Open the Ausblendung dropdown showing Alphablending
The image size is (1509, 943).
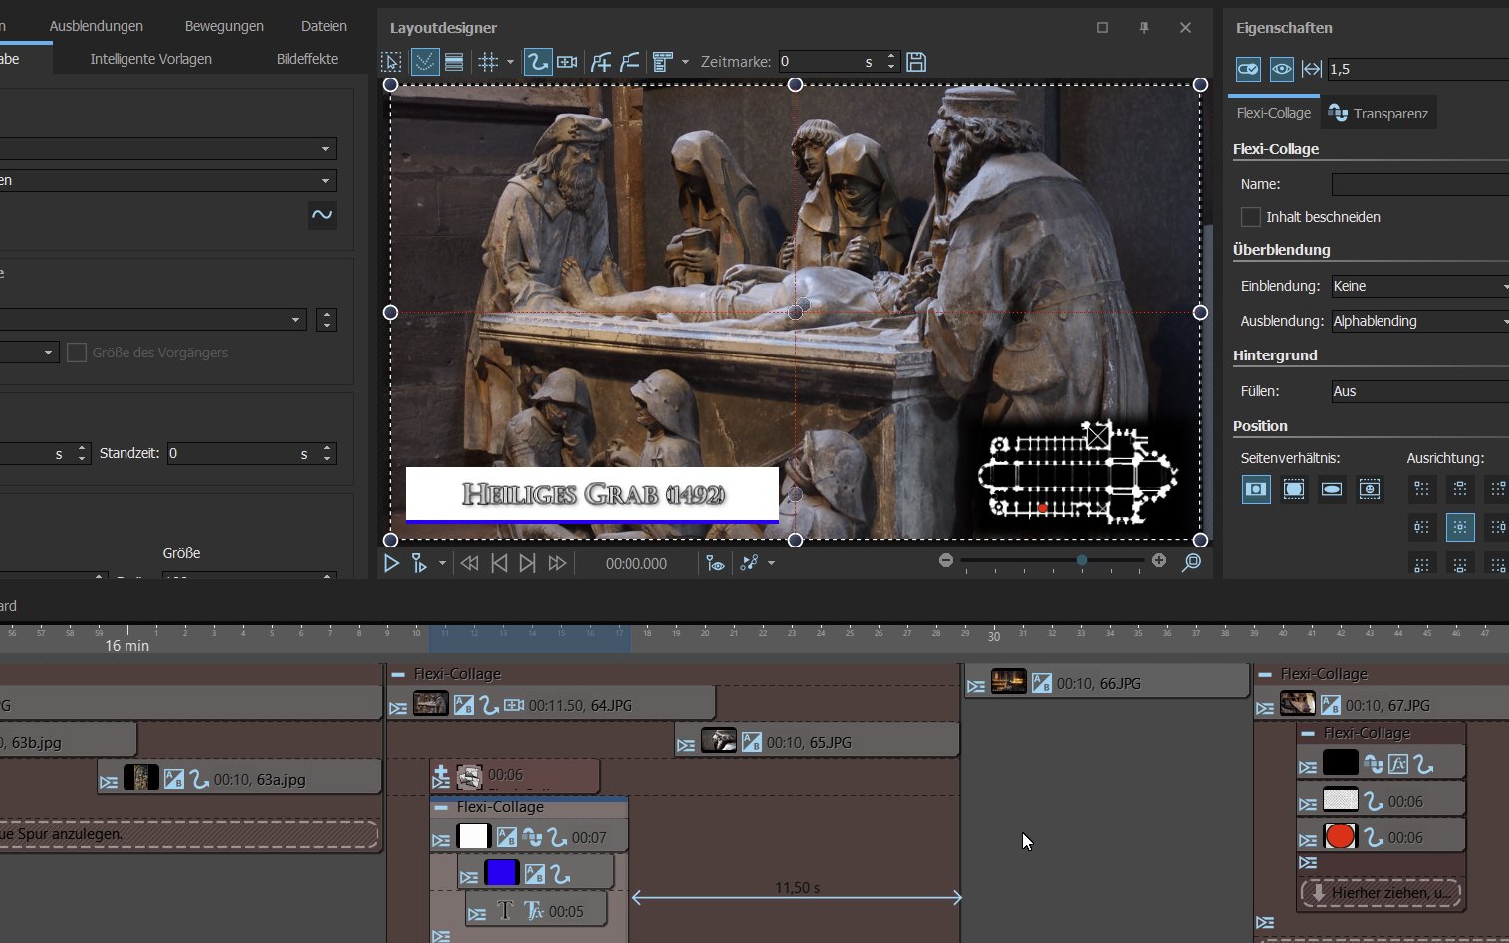tap(1420, 321)
